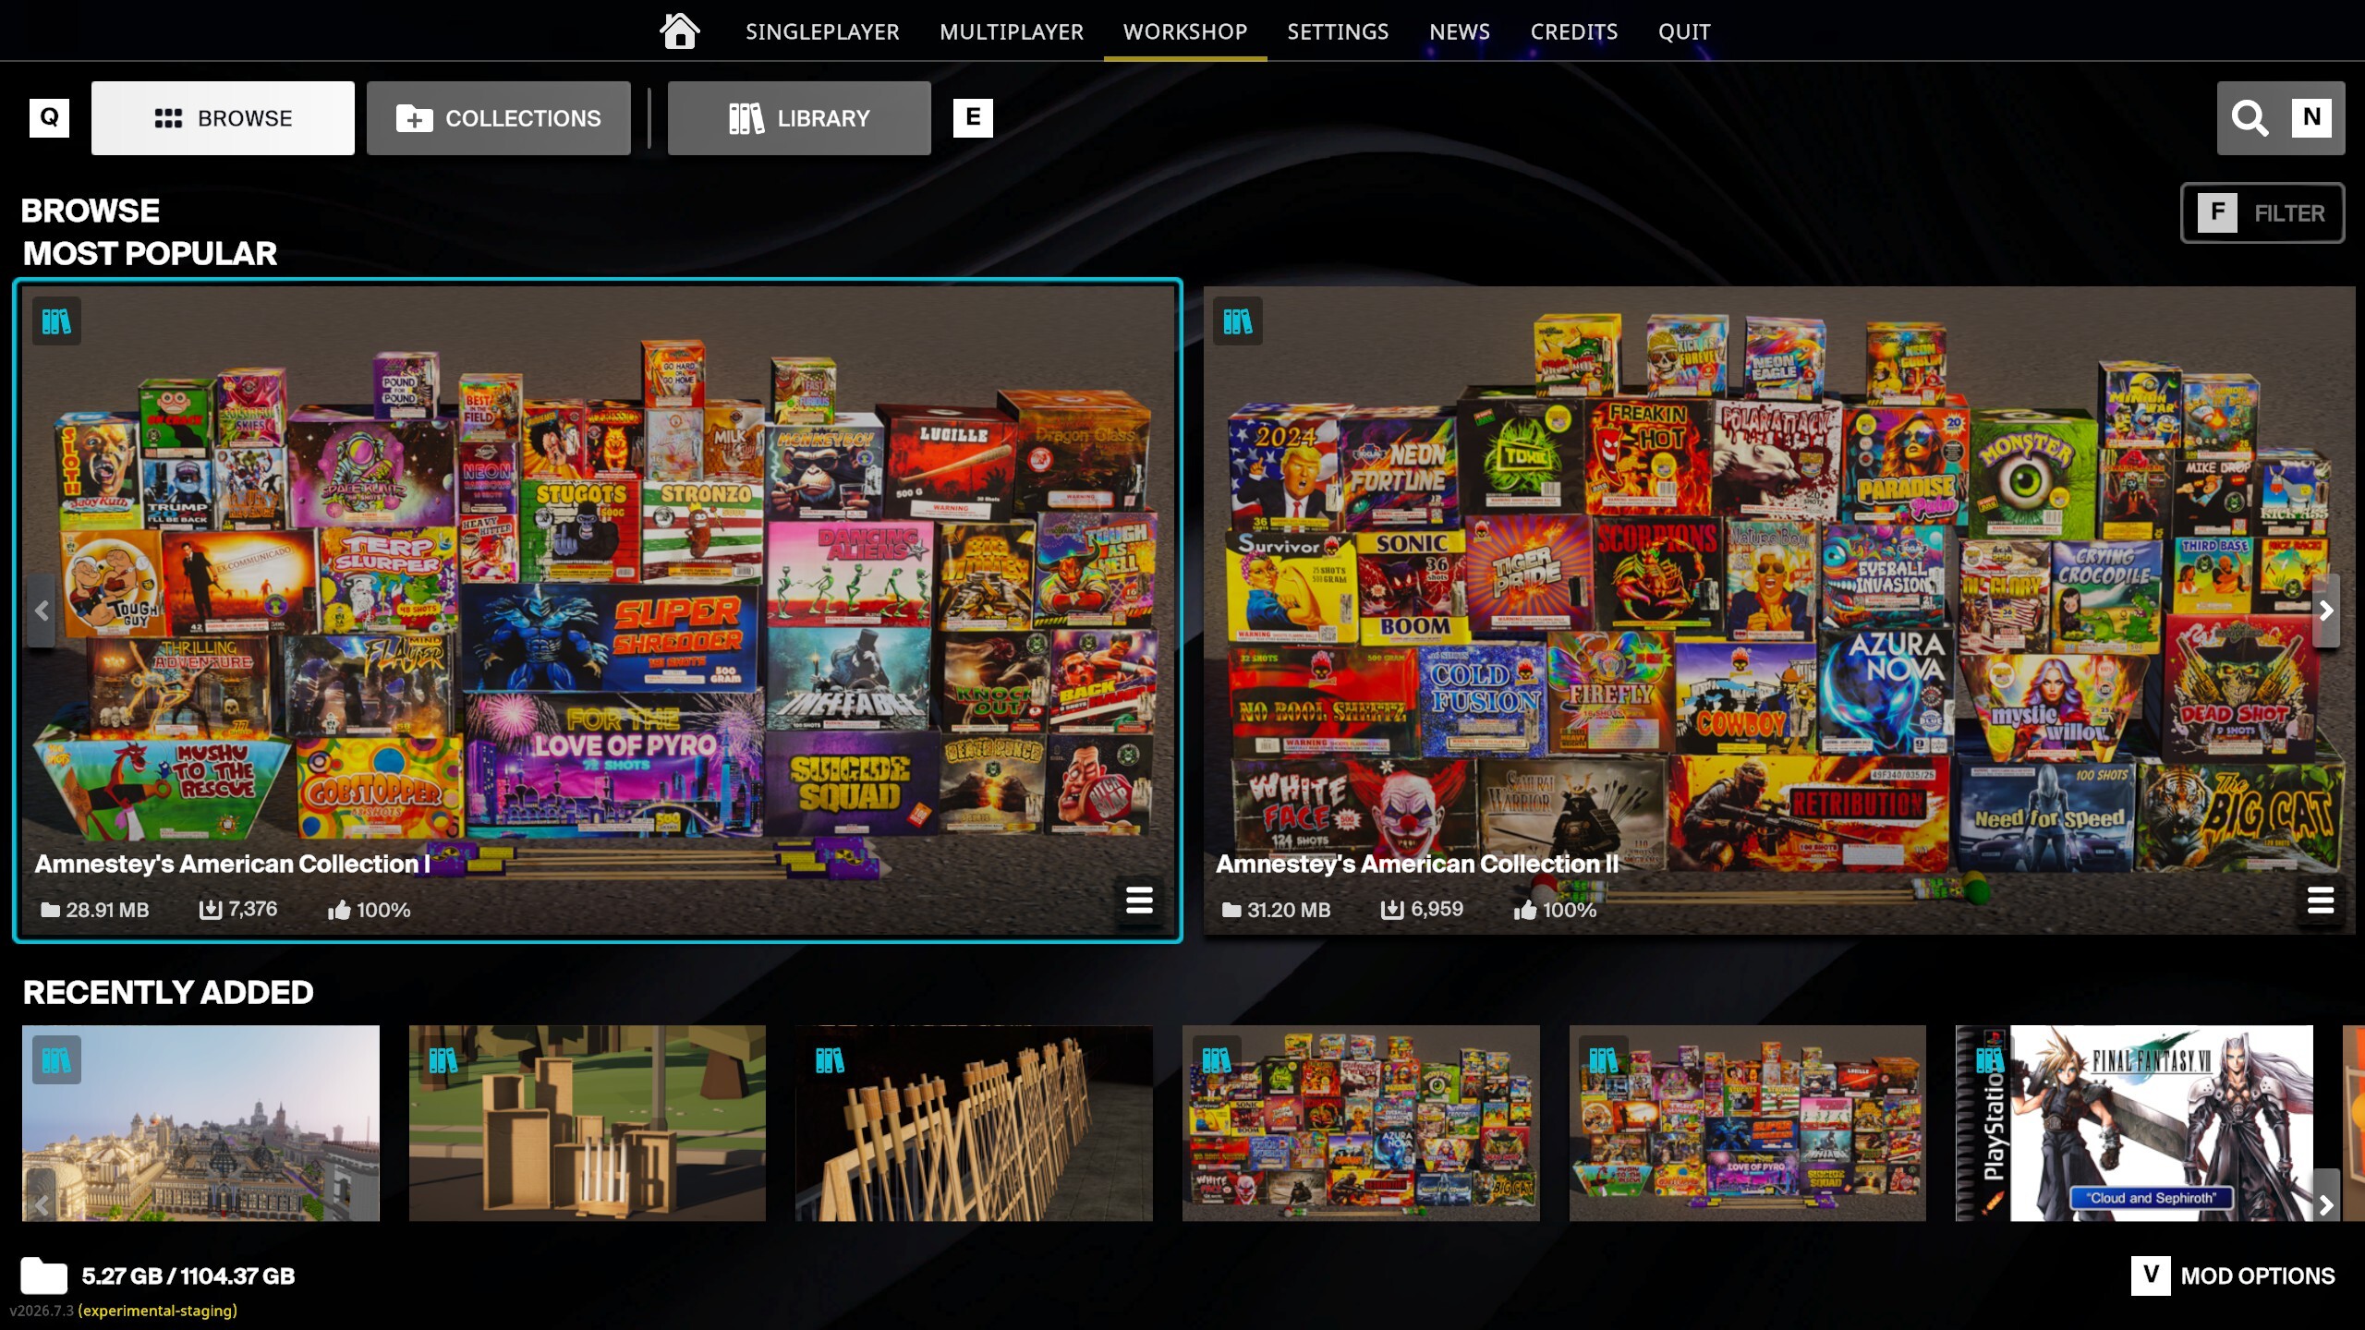The height and width of the screenshot is (1330, 2365).
Task: Select the Workshop tab
Action: (x=1185, y=31)
